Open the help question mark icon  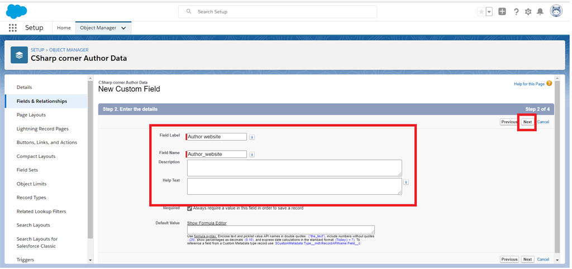coord(516,12)
